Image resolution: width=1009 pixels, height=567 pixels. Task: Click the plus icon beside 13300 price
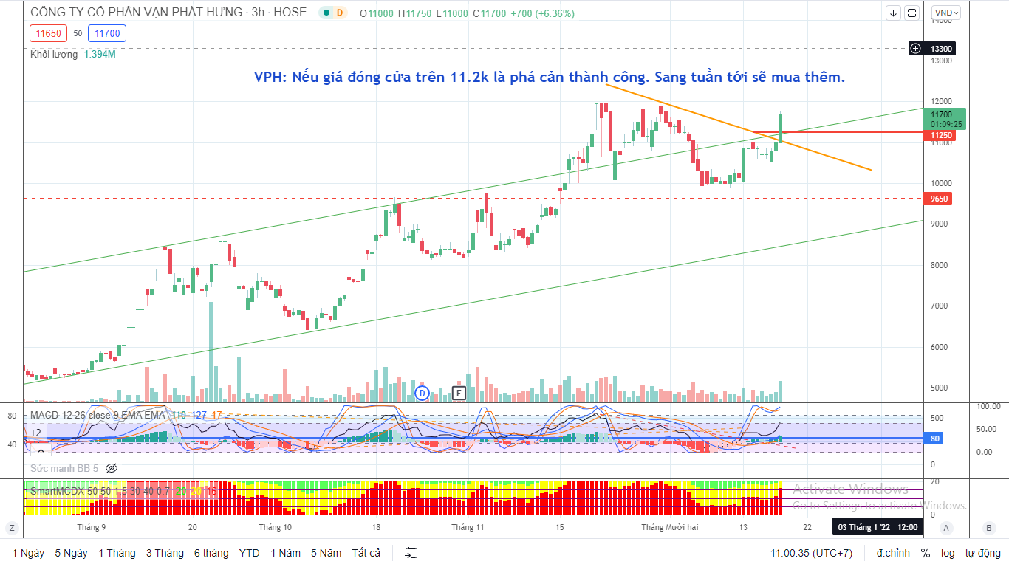[x=916, y=49]
